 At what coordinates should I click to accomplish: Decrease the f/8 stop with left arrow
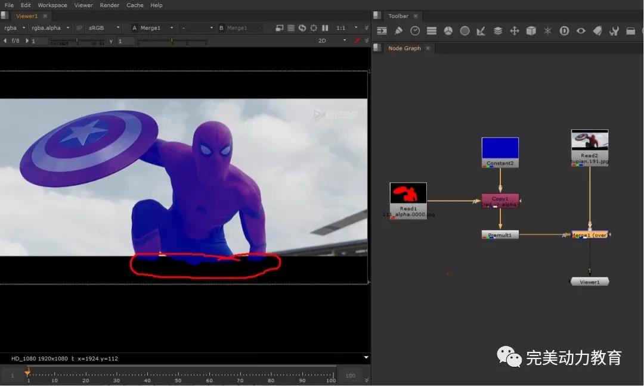pyautogui.click(x=5, y=40)
